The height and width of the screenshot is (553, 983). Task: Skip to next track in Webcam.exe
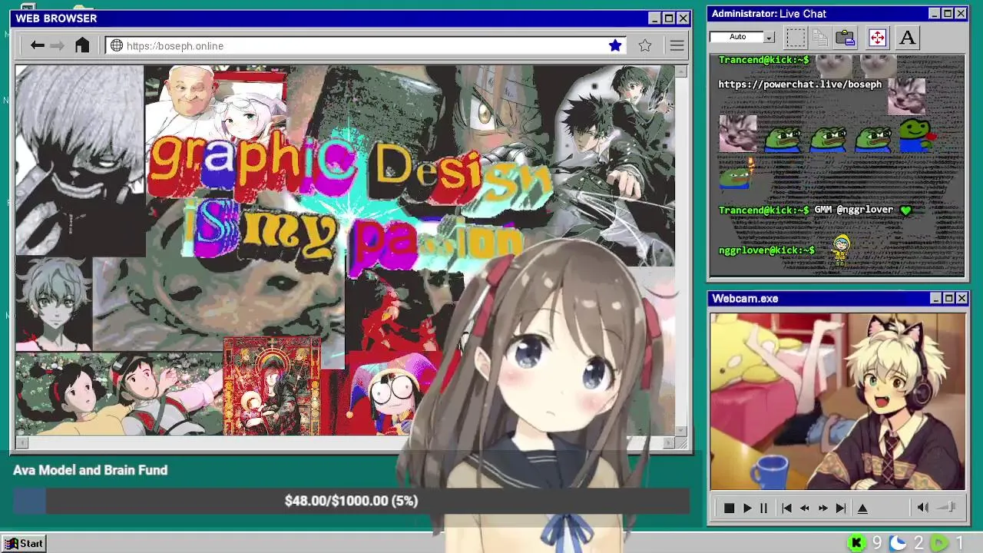[x=841, y=508]
